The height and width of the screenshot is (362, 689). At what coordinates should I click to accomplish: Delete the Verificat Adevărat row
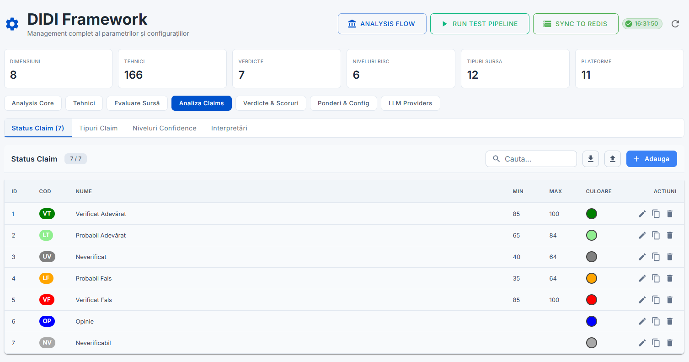point(670,214)
